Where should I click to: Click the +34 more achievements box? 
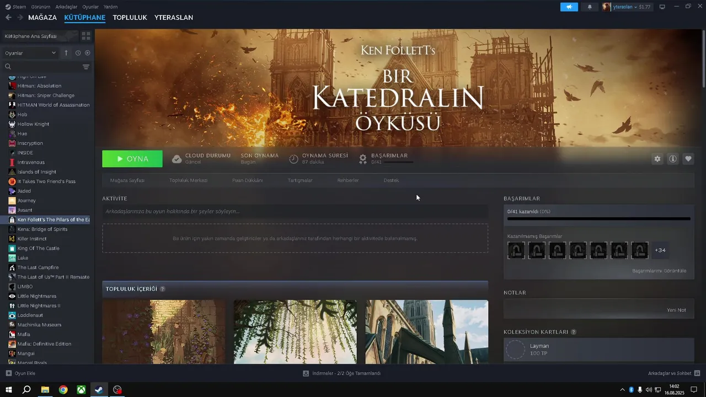(660, 250)
